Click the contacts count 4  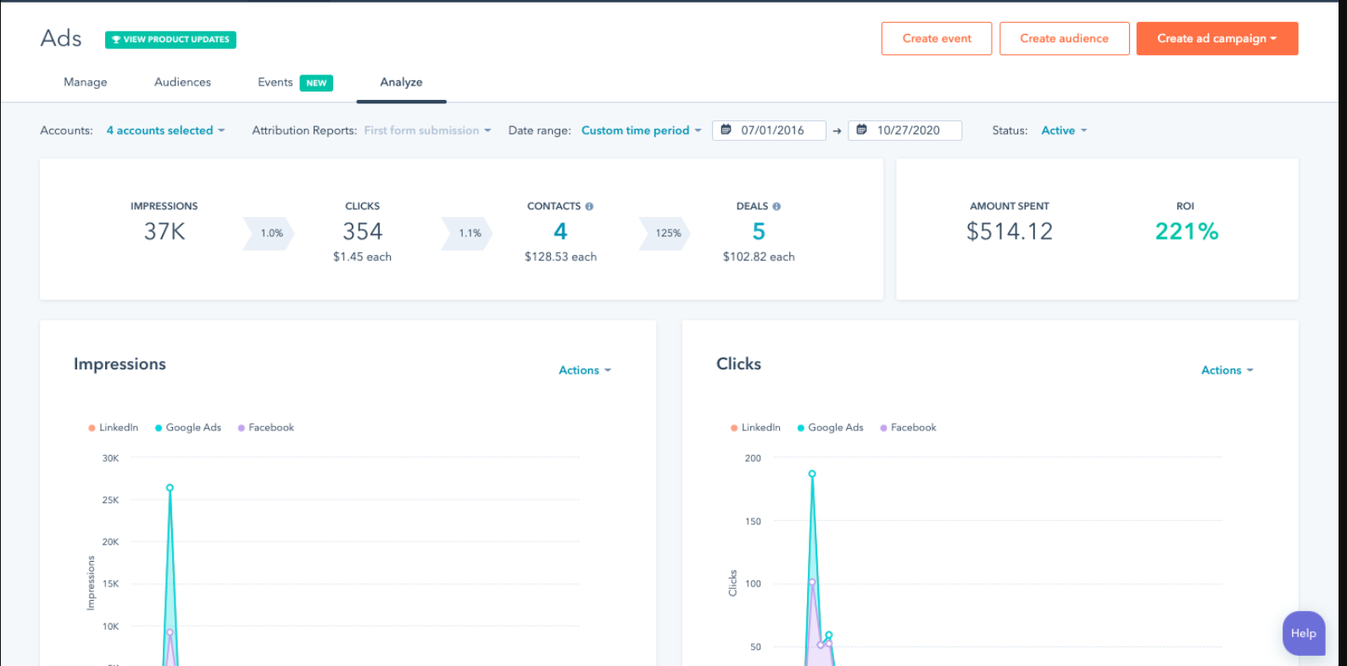tap(560, 231)
